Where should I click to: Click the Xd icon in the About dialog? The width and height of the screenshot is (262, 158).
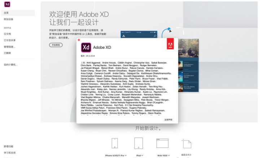click(86, 47)
